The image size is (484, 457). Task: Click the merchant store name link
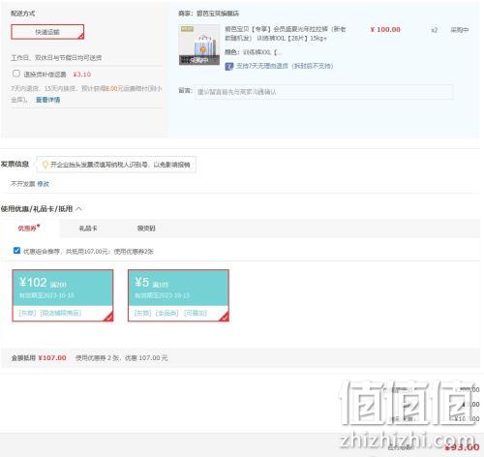[x=218, y=14]
